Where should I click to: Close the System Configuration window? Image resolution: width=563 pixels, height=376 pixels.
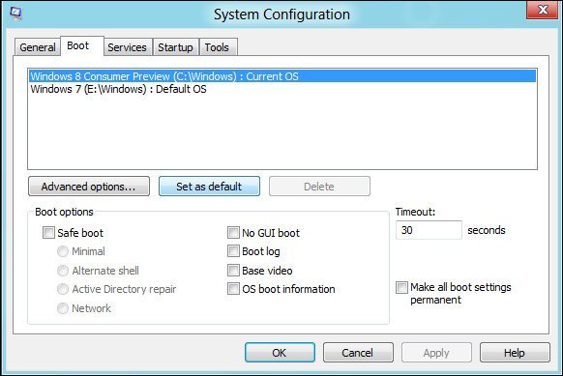(x=543, y=11)
